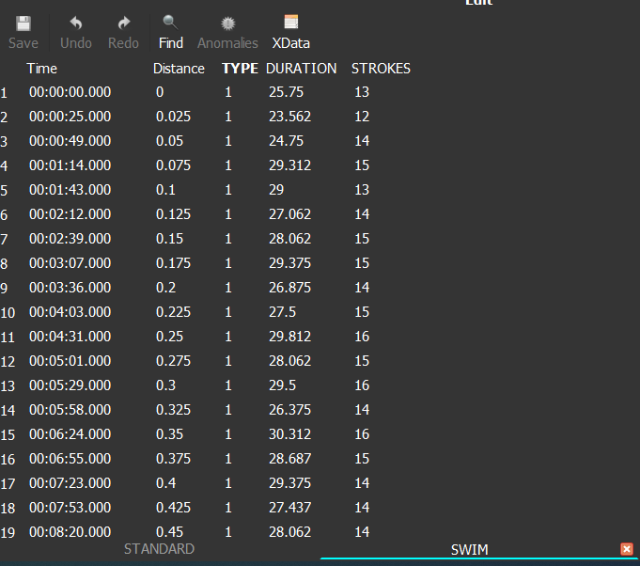Select time cell 00:04:31.000
The height and width of the screenshot is (566, 640).
(70, 337)
